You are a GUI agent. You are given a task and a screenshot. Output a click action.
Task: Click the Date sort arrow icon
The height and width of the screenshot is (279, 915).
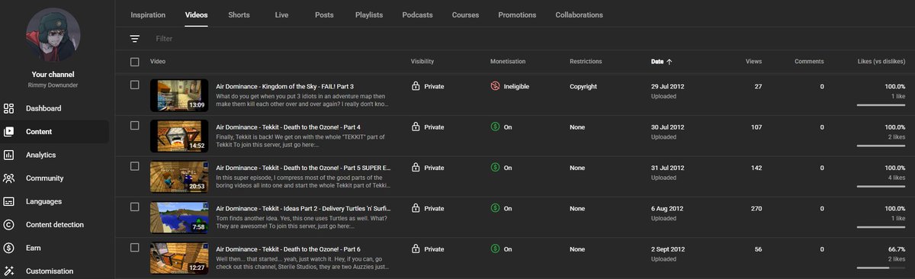click(x=669, y=61)
